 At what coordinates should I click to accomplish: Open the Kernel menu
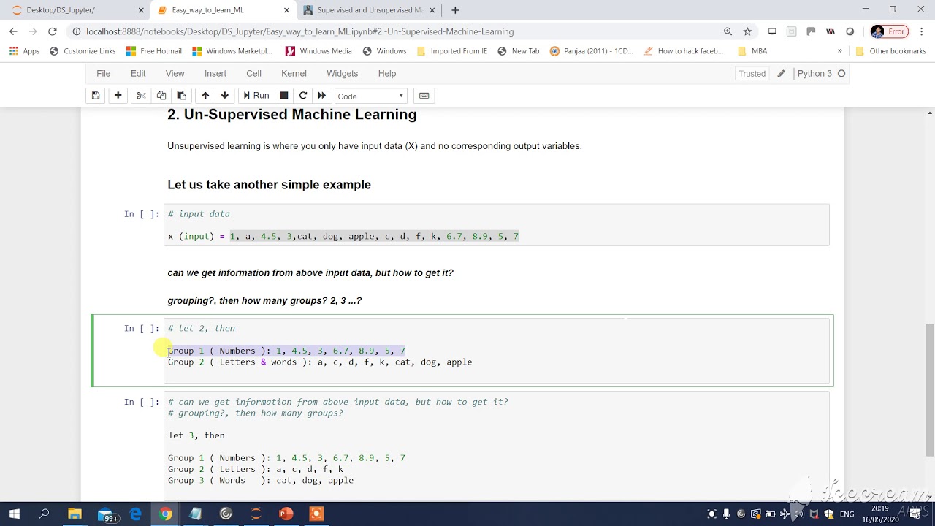294,73
